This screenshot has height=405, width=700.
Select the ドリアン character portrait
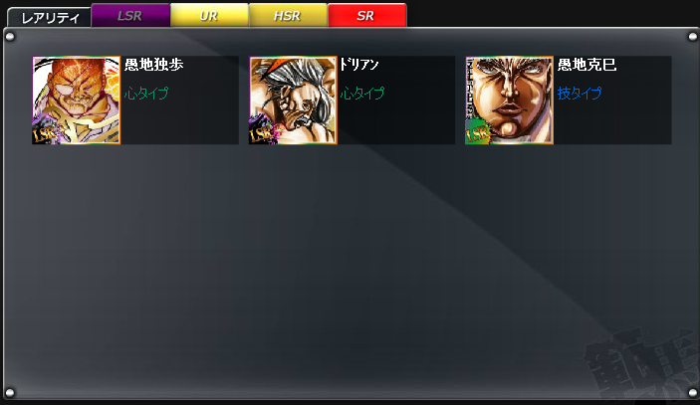tap(293, 101)
